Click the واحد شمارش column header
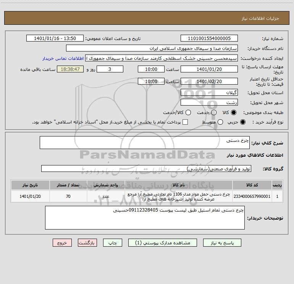294x284 pixels. click(x=106, y=185)
